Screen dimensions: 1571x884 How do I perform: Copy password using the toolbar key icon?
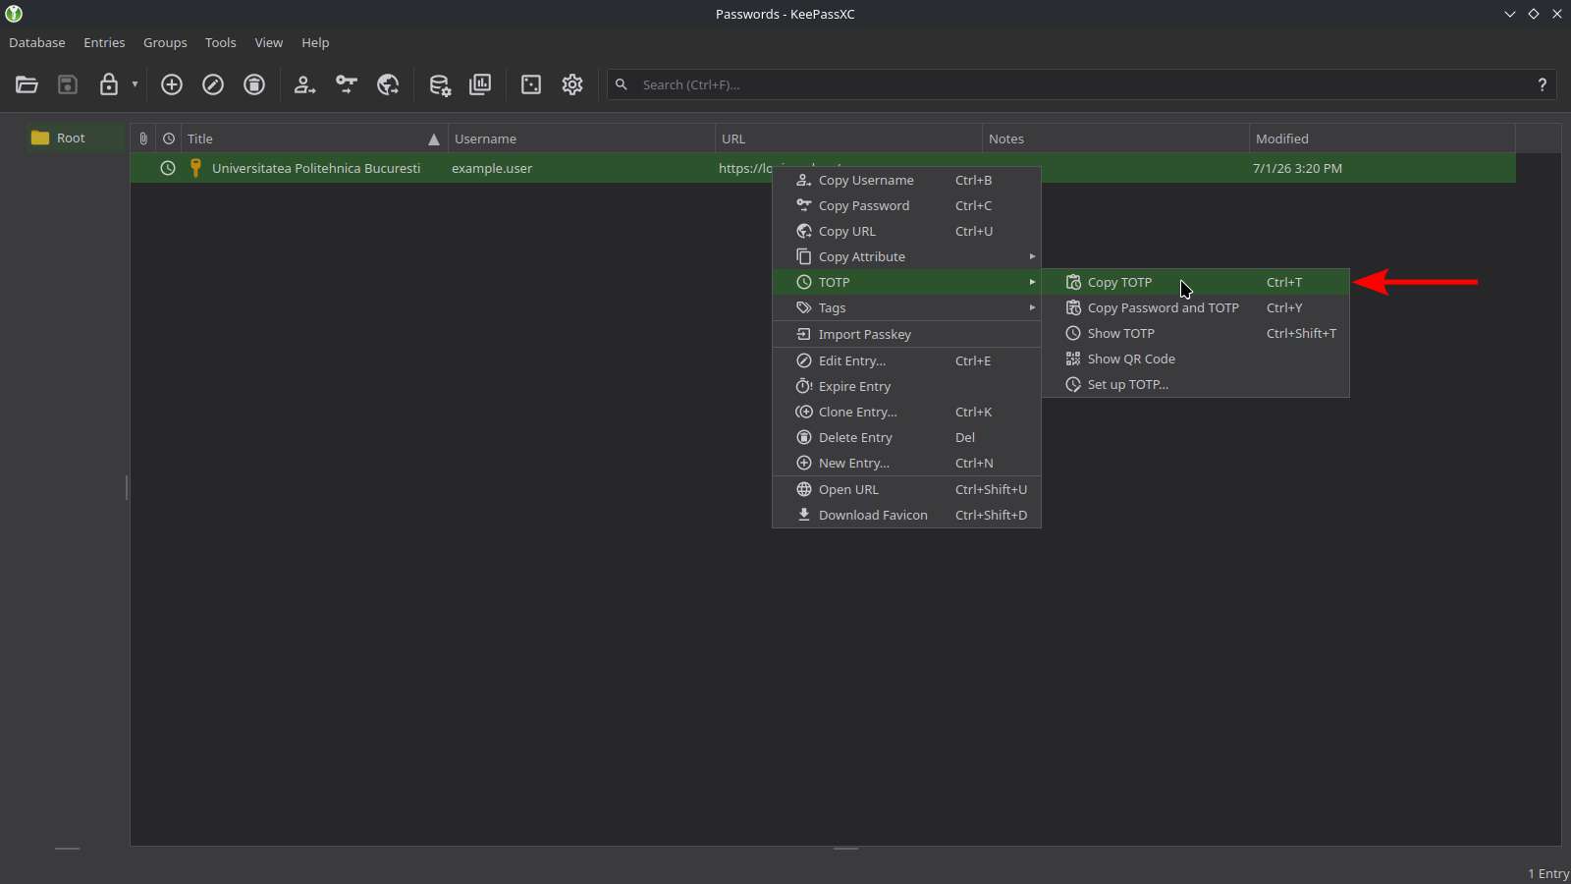[347, 84]
